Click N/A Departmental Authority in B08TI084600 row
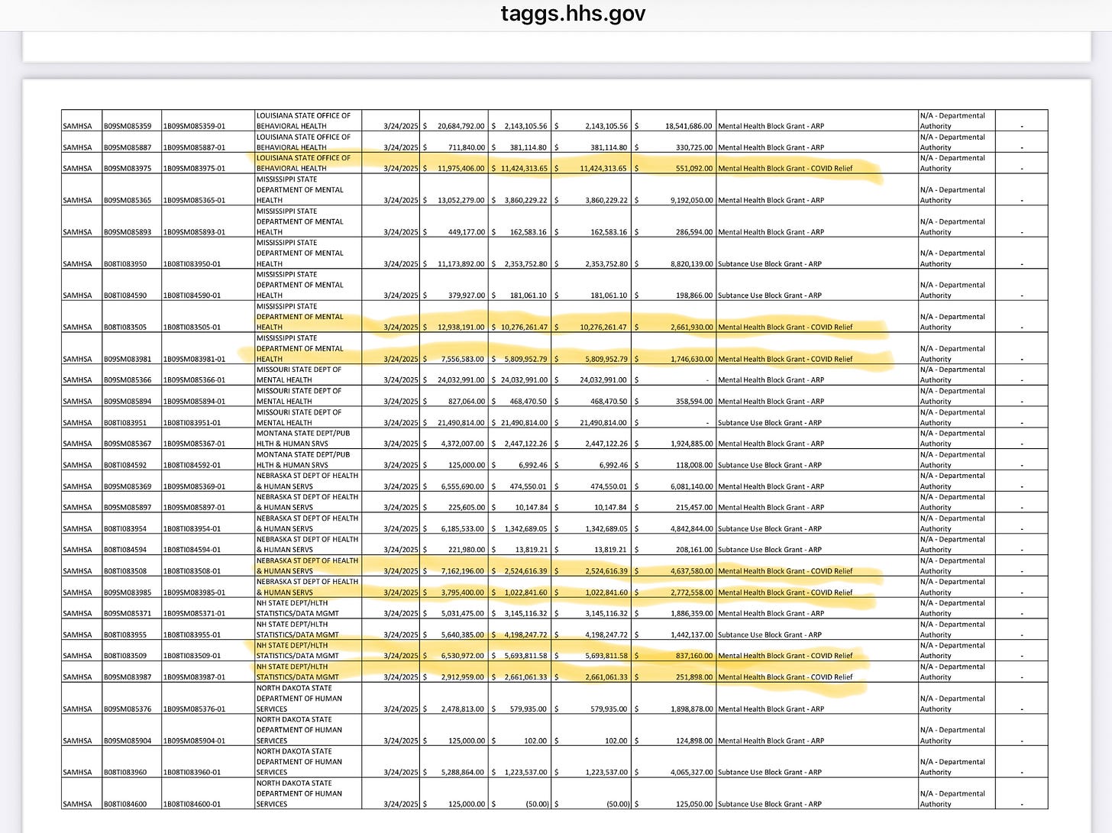Viewport: 1112px width, 833px height. 952,799
